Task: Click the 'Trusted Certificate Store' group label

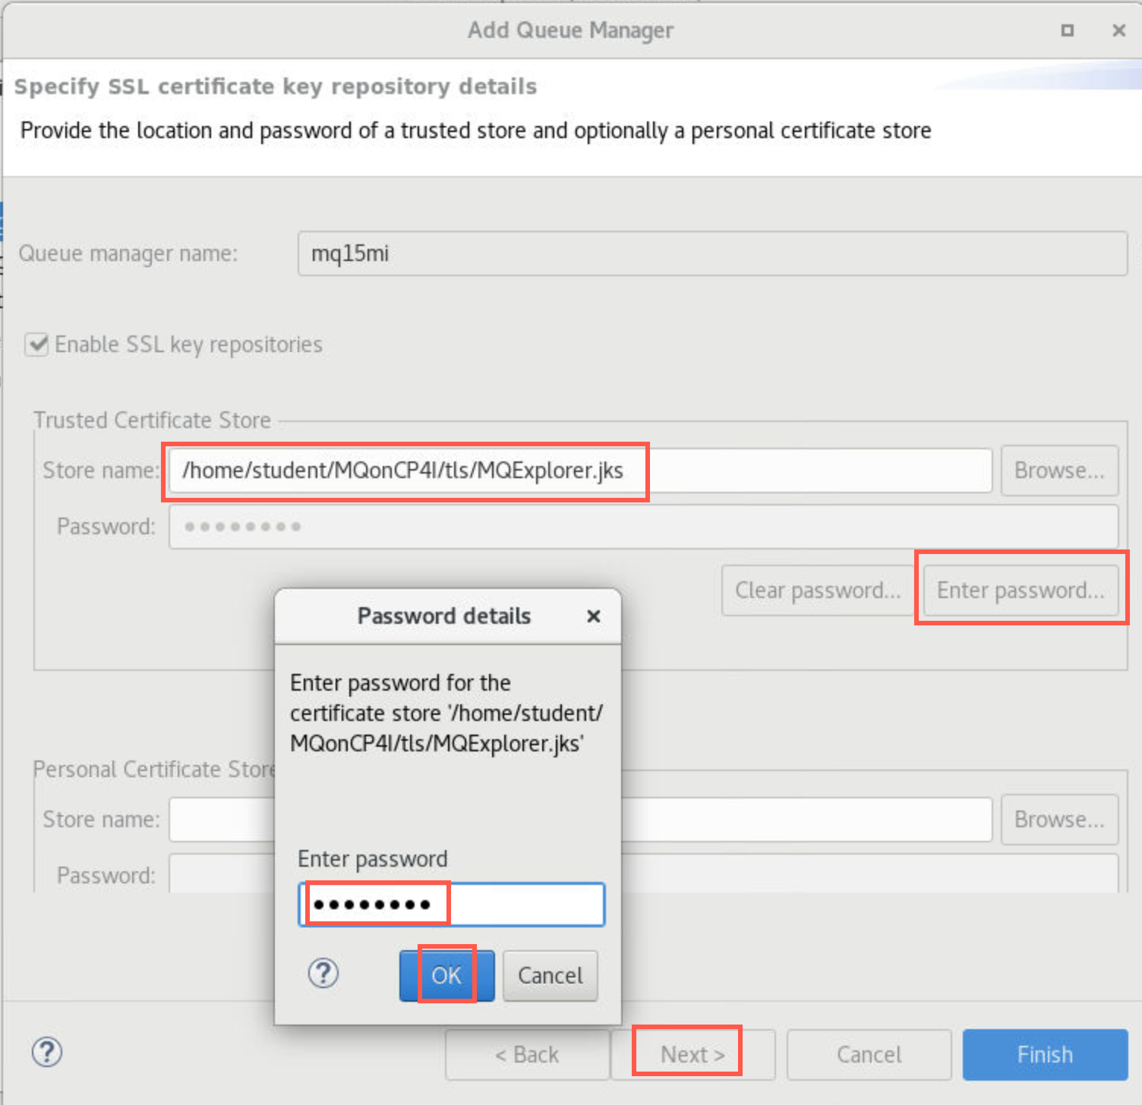Action: [153, 420]
